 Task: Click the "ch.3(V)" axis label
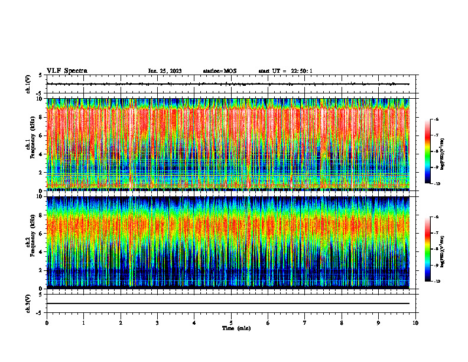coord(28,303)
